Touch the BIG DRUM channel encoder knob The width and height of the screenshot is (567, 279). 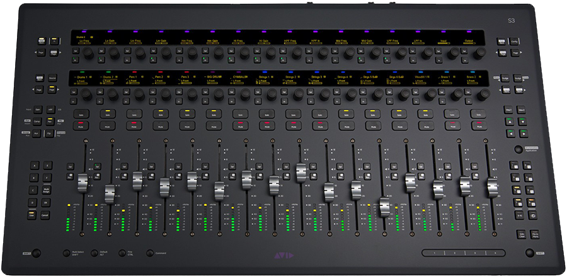pyautogui.click(x=219, y=94)
